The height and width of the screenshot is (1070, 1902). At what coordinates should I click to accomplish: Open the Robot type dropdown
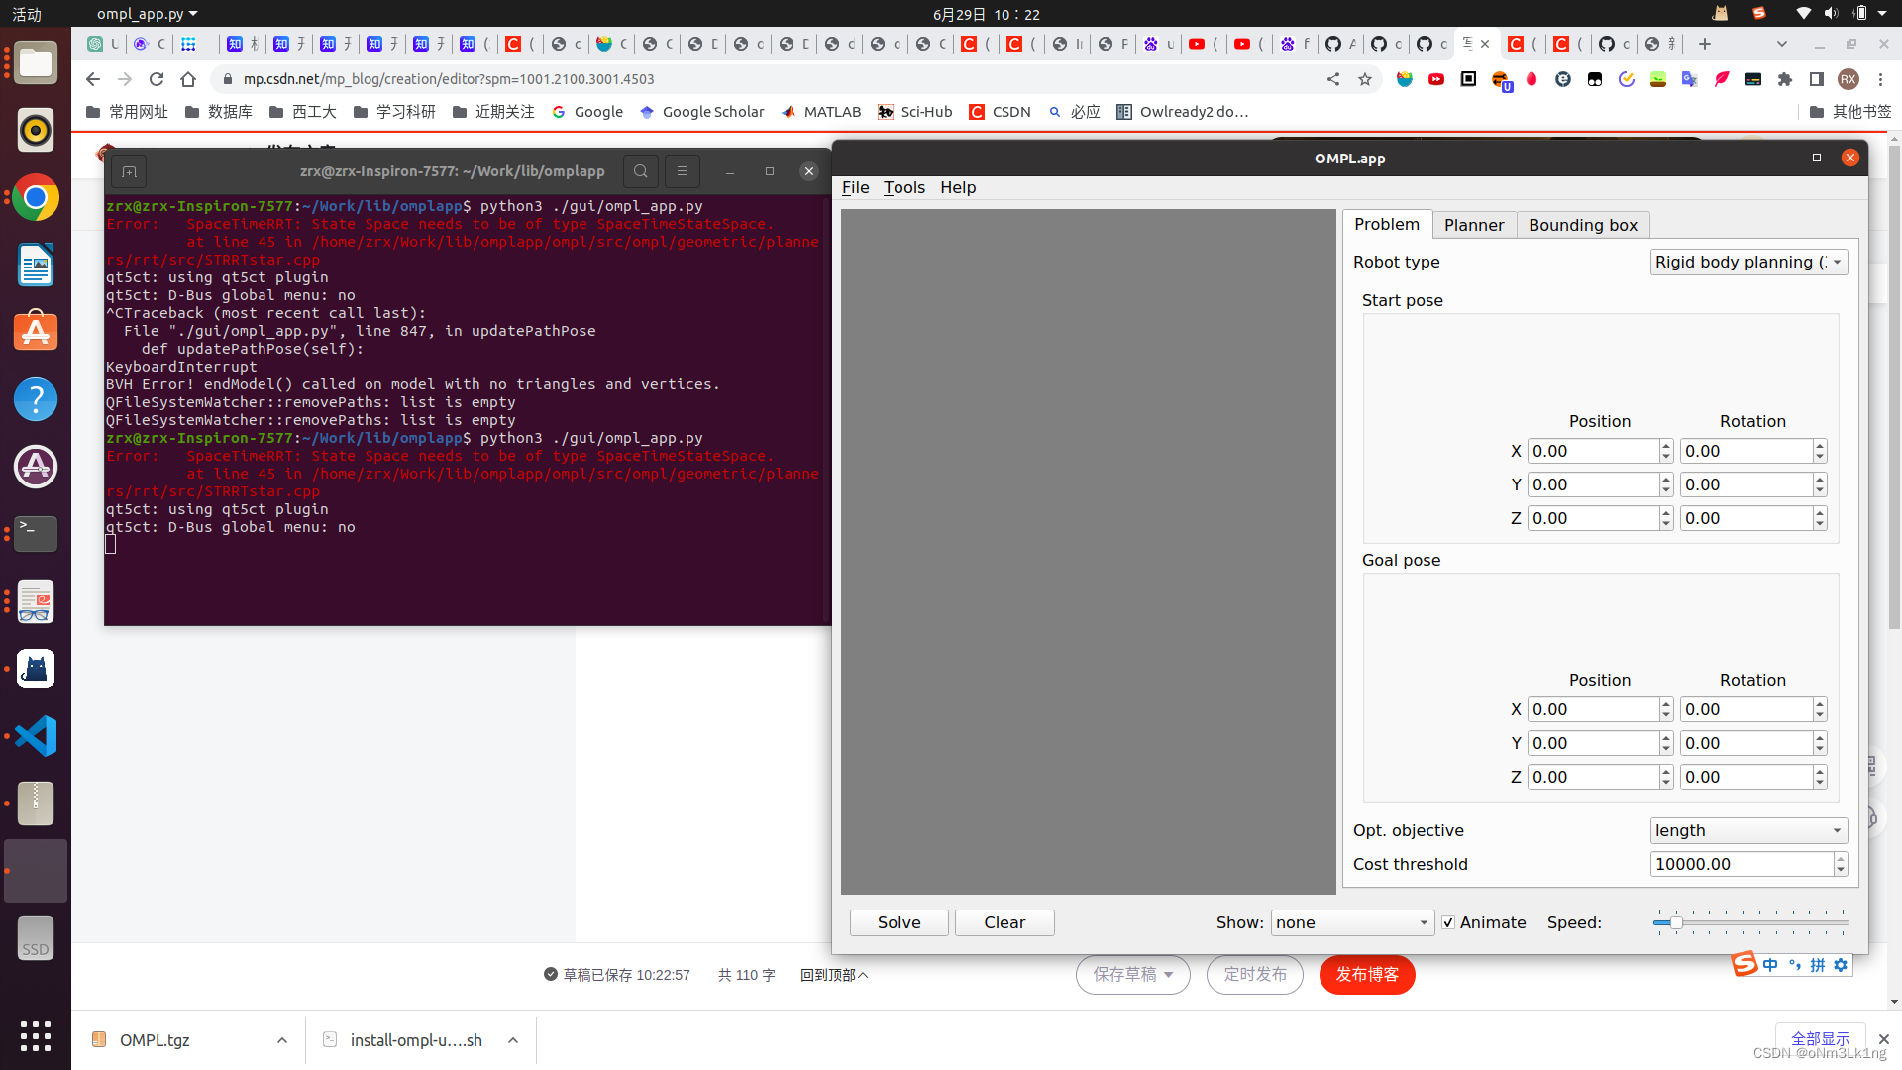(x=1748, y=262)
